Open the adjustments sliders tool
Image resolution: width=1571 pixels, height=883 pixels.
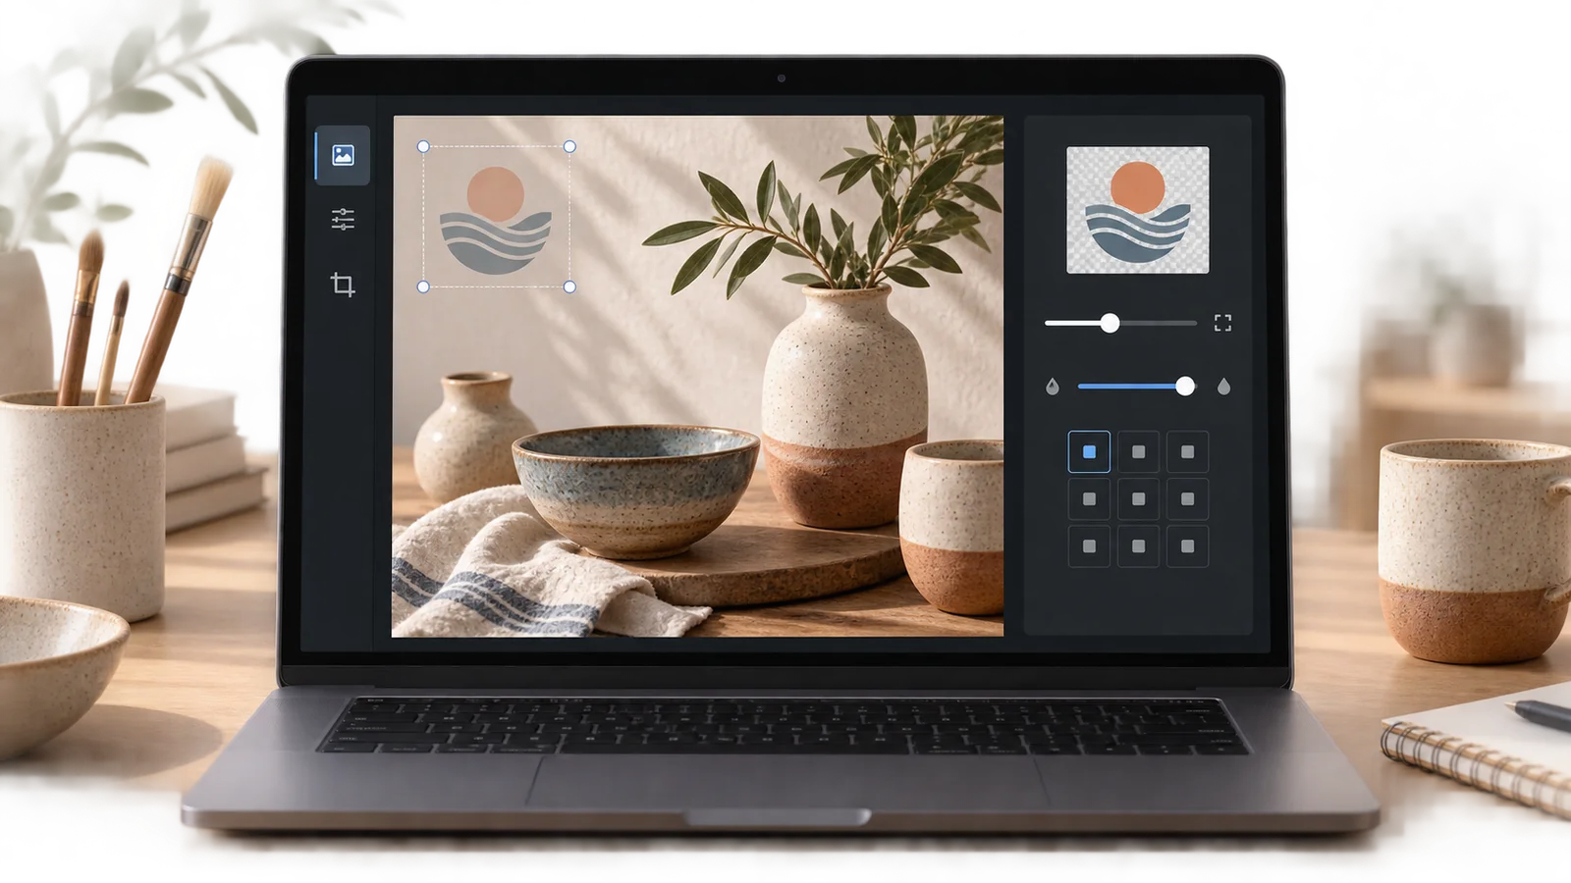tap(343, 219)
